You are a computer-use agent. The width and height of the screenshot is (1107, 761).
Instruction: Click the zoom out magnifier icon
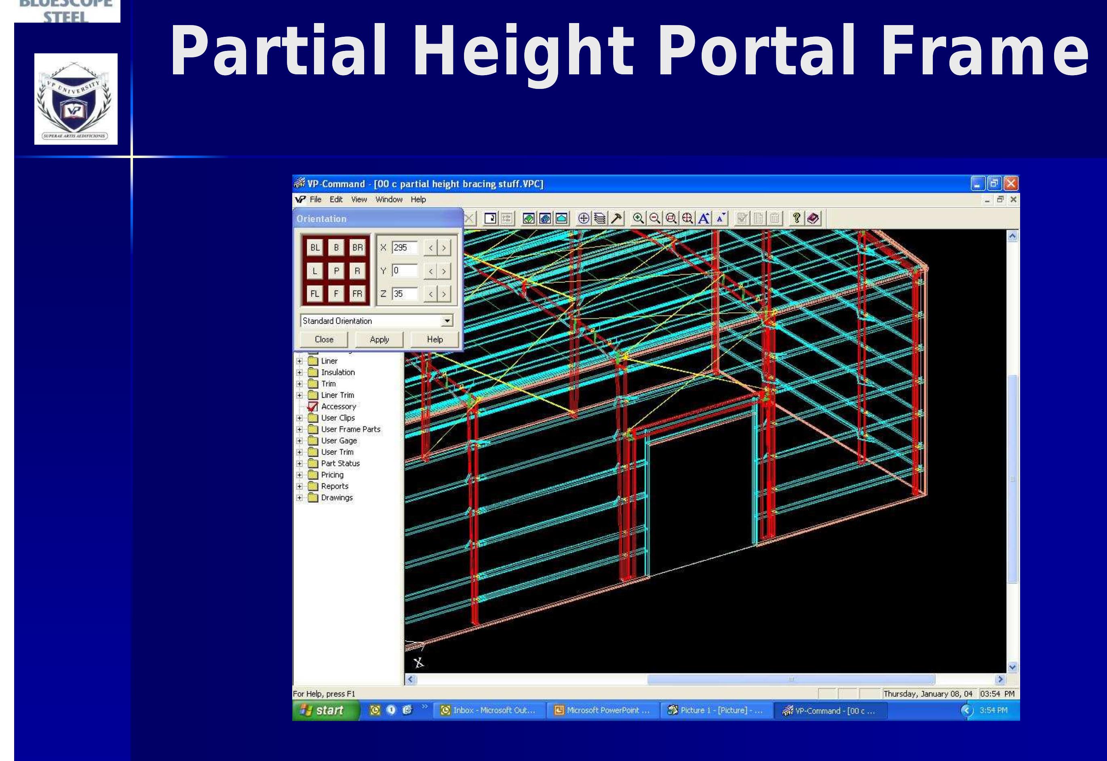coord(655,218)
